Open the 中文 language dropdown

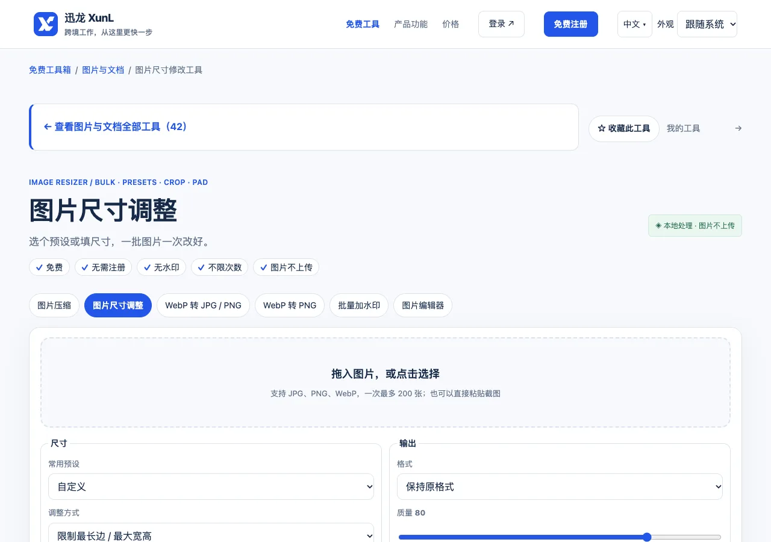[634, 24]
